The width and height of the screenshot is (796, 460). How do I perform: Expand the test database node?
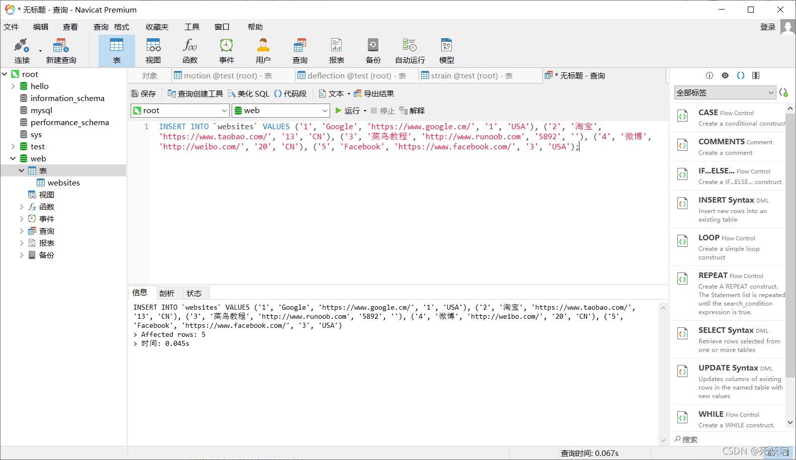point(13,146)
